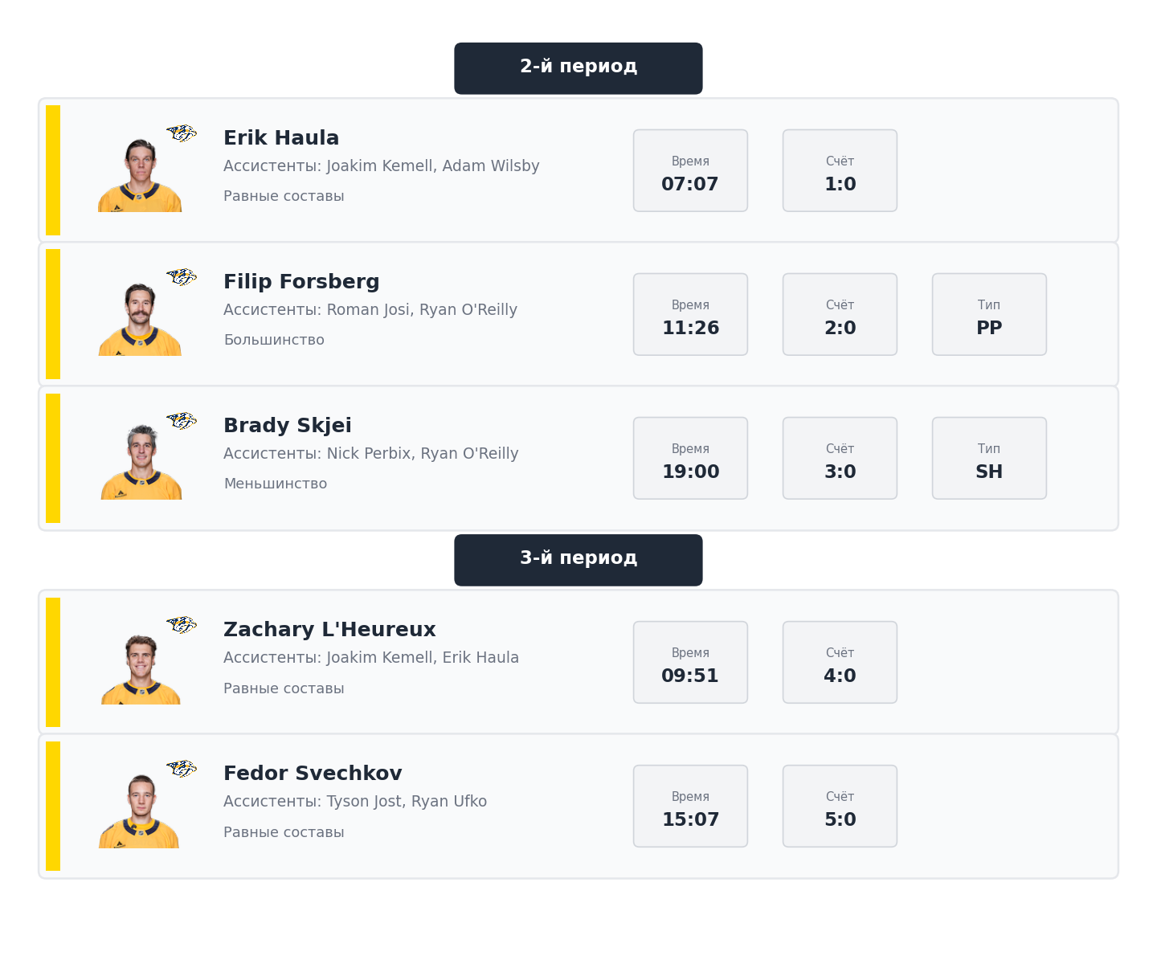Open the Fedor Svechkov player name
Screen dimensions: 1157x968
coord(313,774)
